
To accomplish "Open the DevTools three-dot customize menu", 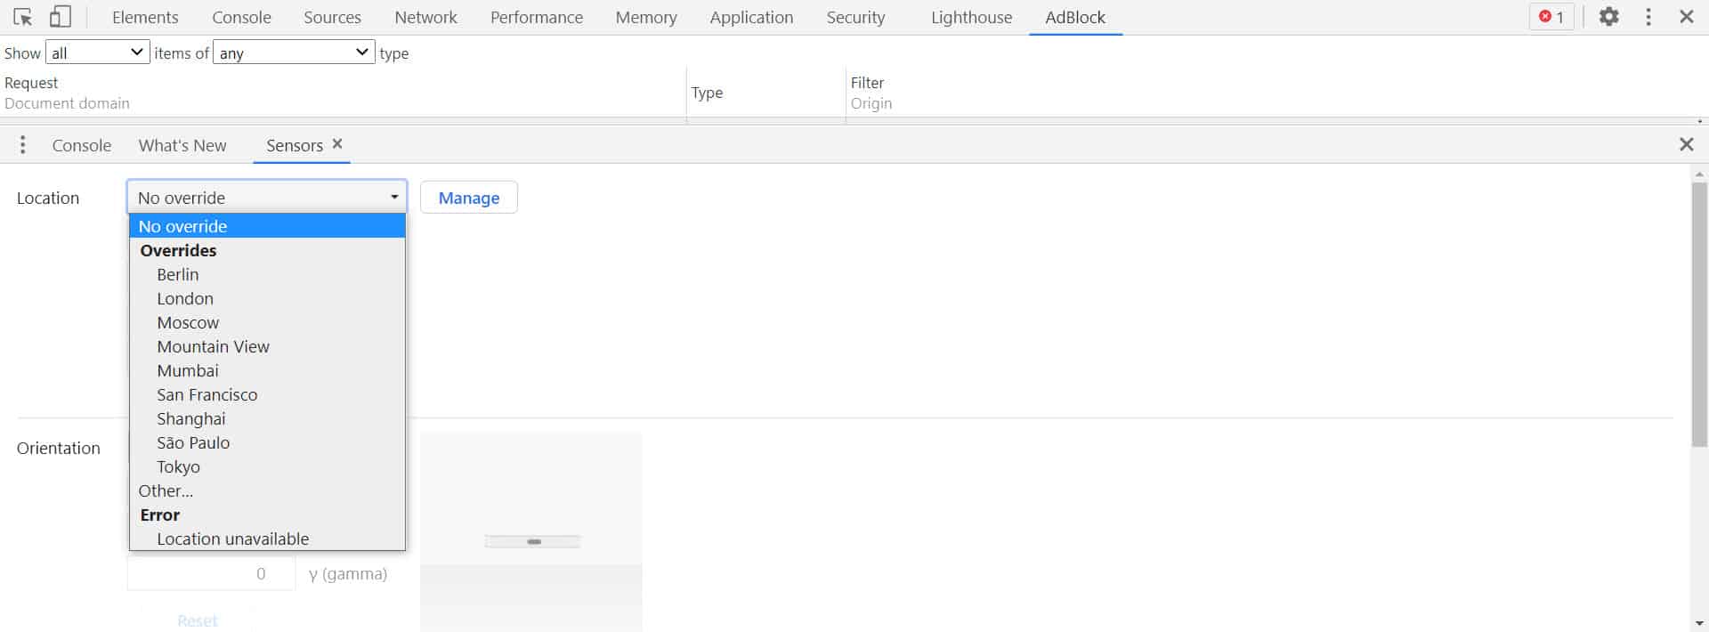I will tap(1648, 17).
